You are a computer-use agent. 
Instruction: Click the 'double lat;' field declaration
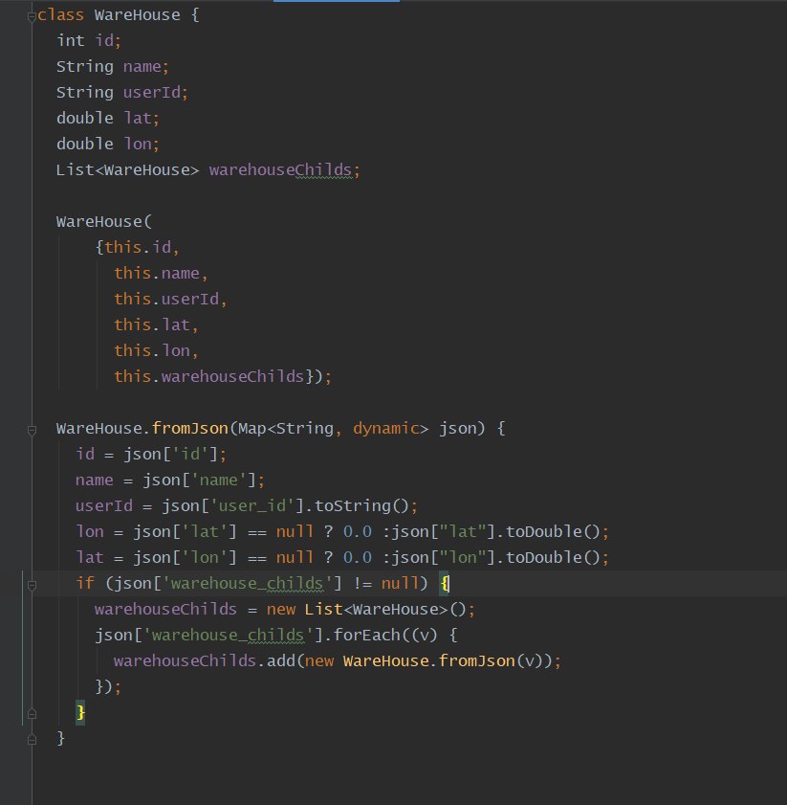(x=108, y=118)
